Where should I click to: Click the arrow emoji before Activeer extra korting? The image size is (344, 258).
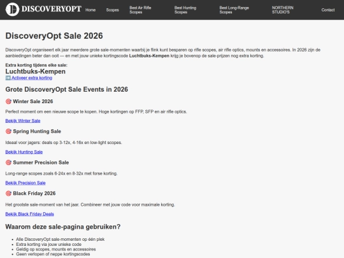pyautogui.click(x=8, y=78)
